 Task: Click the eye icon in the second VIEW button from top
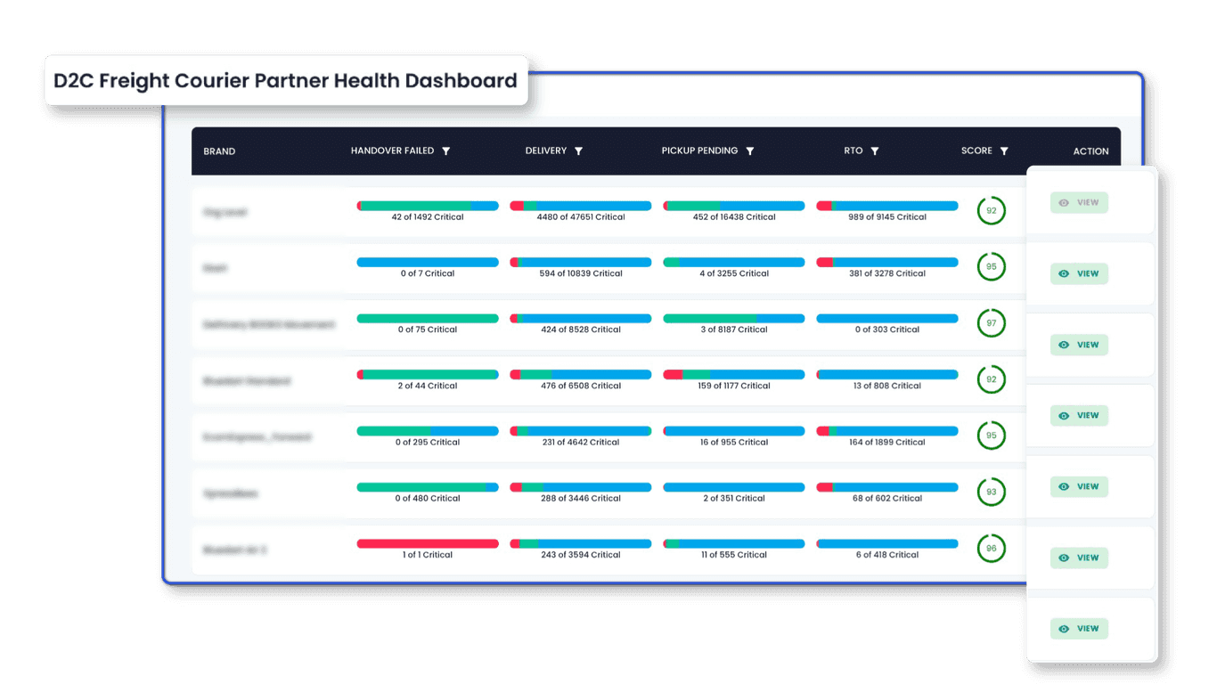(x=1064, y=274)
